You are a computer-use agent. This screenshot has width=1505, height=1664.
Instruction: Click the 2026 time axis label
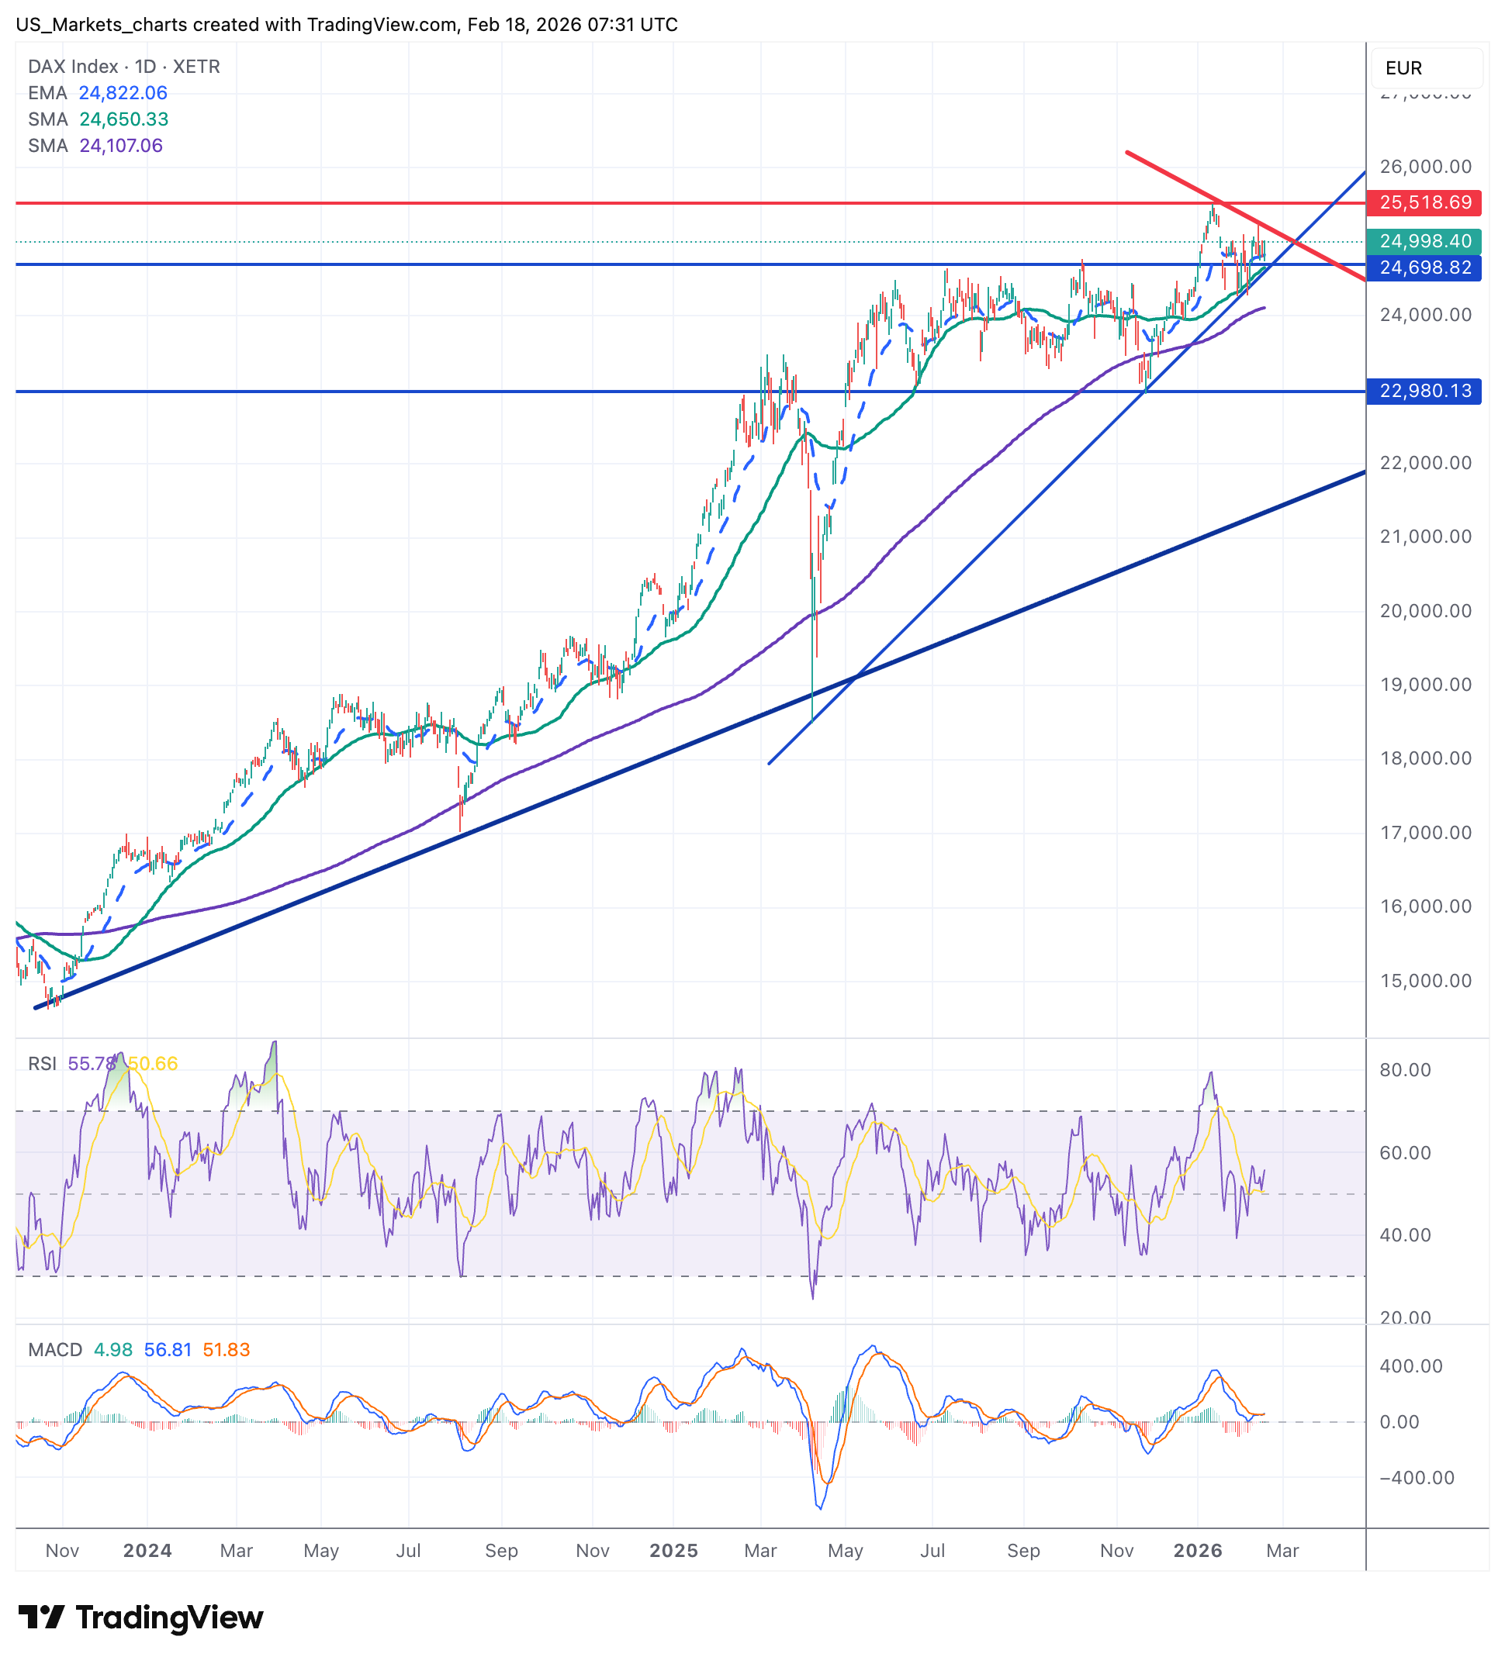tap(1197, 1551)
